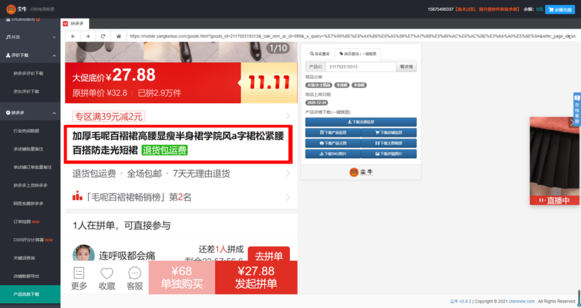Click the 下载全部信息 button
581x308 pixels.
pos(361,122)
